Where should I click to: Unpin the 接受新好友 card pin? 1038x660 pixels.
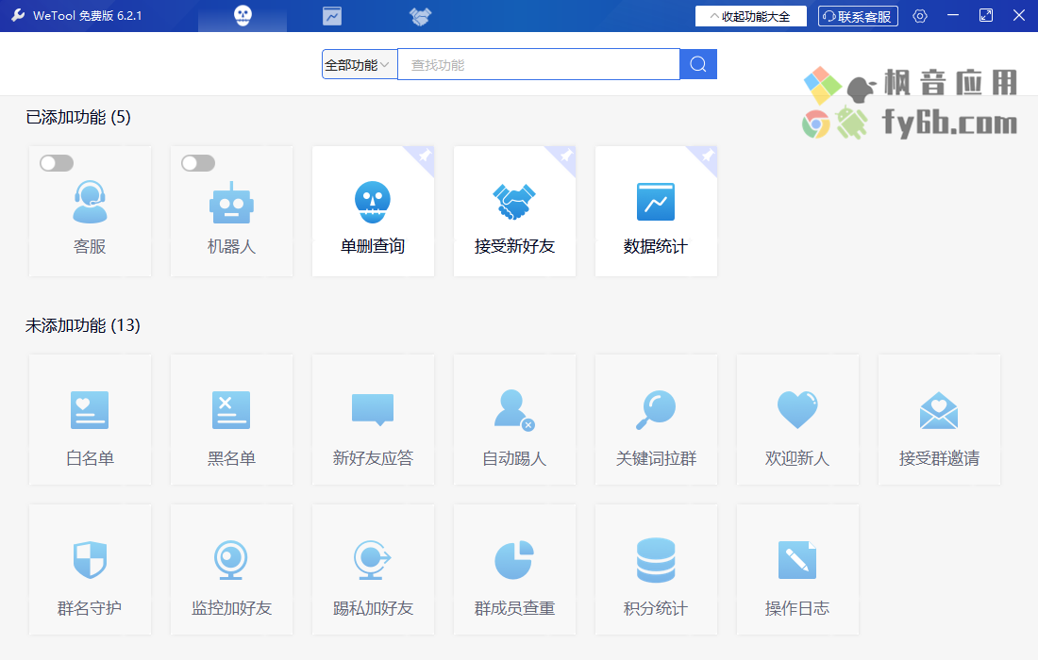point(566,156)
